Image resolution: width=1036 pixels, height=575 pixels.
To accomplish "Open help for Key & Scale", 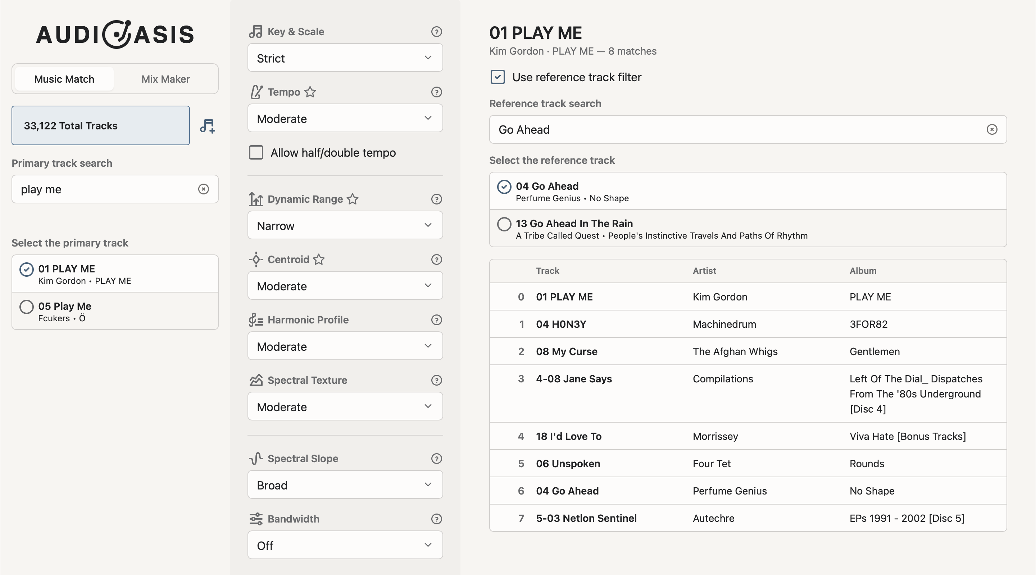I will point(436,32).
